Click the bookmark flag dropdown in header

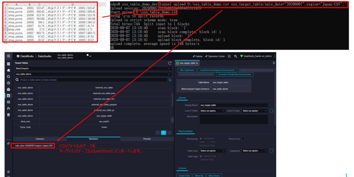(89, 55)
